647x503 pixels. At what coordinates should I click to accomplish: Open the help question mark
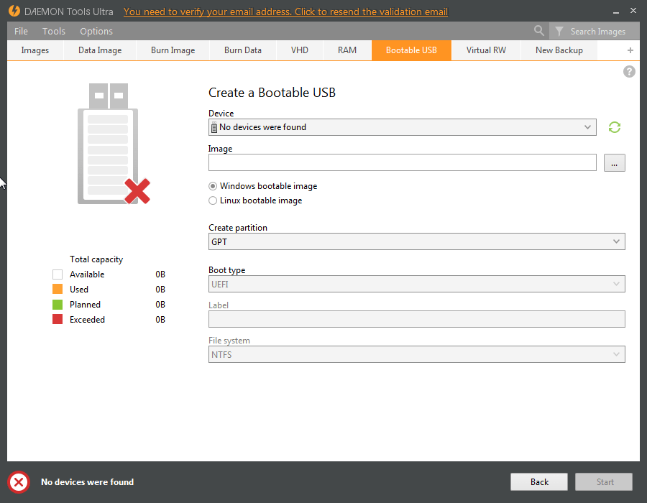(x=629, y=71)
